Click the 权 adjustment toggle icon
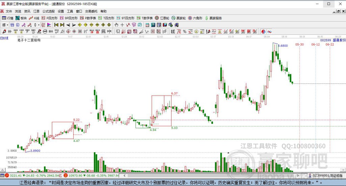This screenshot has height=186, width=346. [x=43, y=25]
